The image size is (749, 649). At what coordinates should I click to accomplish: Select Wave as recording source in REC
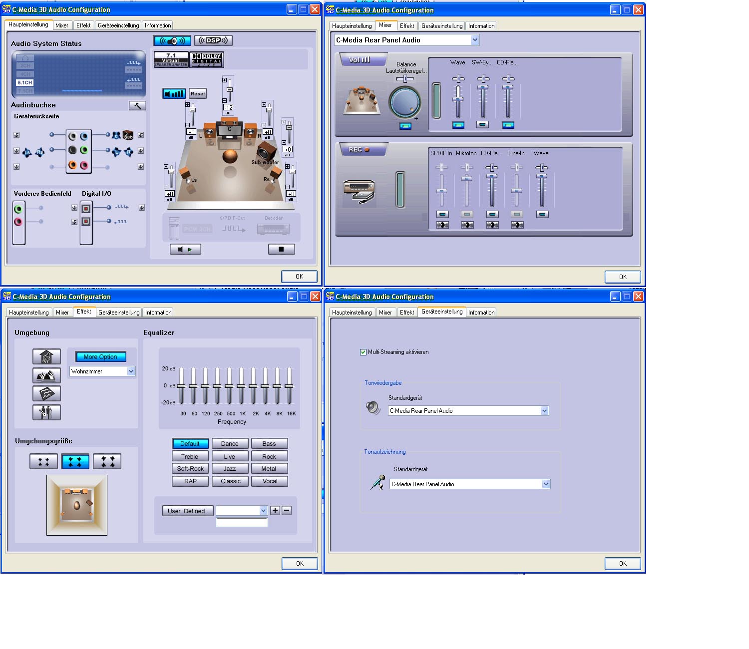point(542,215)
